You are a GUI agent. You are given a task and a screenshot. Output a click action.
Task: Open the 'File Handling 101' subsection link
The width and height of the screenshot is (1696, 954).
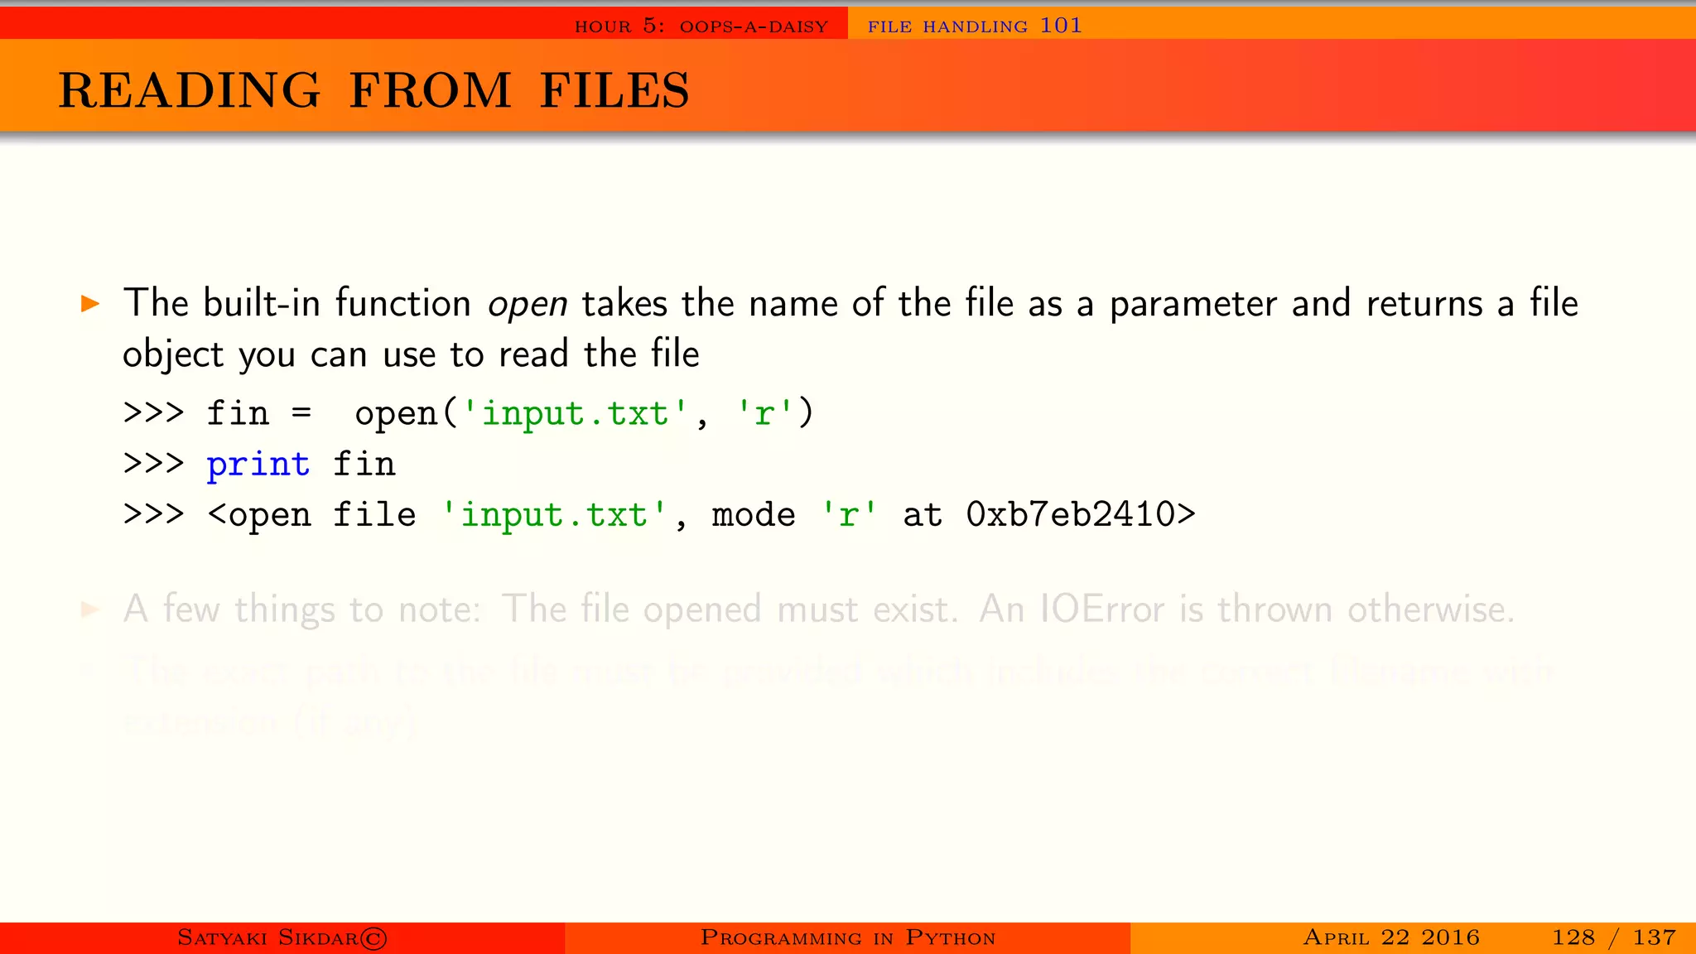click(975, 26)
